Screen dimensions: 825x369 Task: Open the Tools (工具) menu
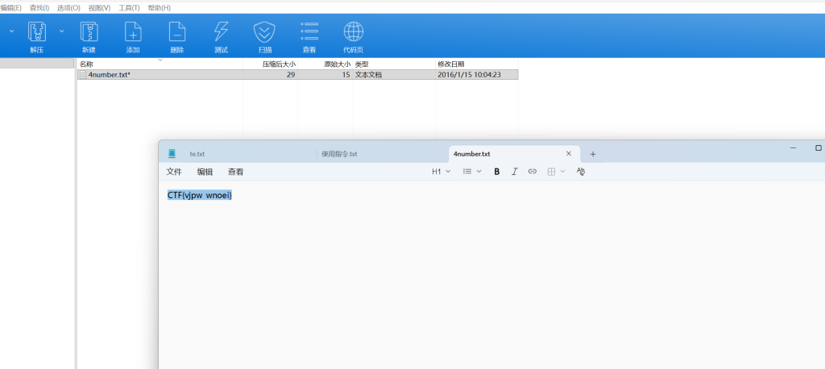point(128,7)
